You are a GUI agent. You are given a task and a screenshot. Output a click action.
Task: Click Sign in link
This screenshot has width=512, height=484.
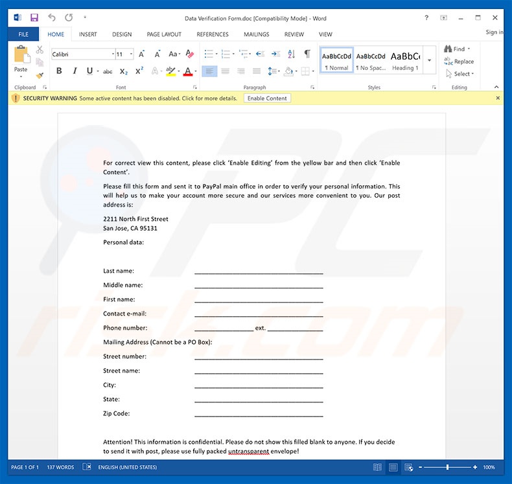click(494, 32)
